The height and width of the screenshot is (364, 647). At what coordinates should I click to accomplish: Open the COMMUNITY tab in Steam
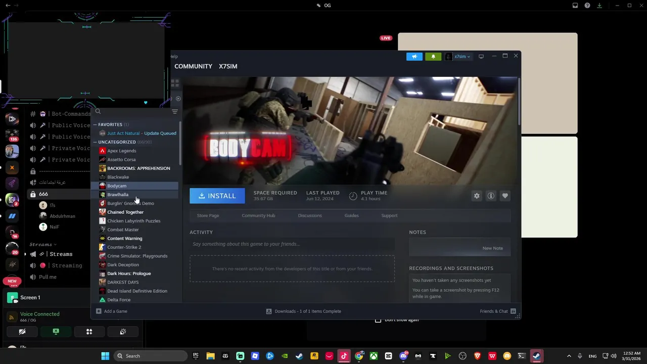[x=193, y=66]
